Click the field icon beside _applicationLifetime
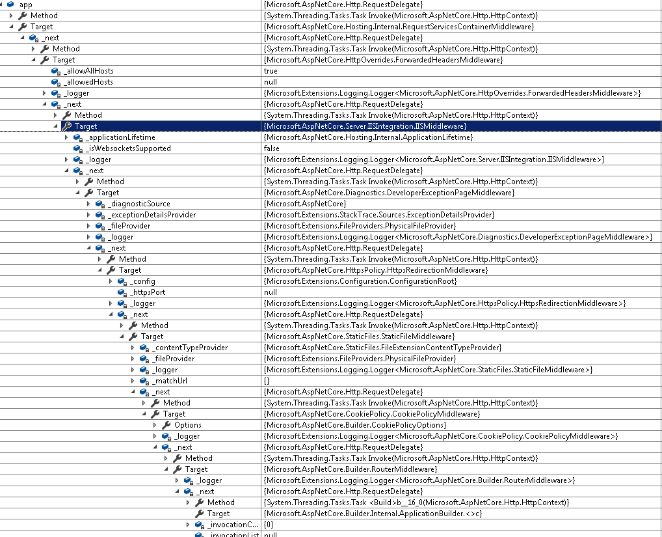 (x=77, y=137)
